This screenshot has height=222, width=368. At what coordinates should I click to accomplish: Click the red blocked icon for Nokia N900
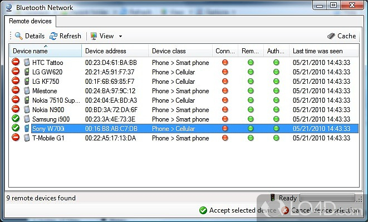(x=16, y=109)
